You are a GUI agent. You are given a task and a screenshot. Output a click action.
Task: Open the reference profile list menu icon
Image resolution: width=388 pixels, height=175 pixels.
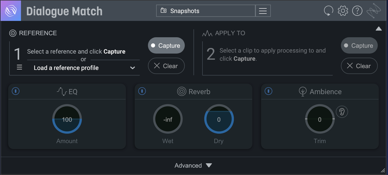point(19,67)
